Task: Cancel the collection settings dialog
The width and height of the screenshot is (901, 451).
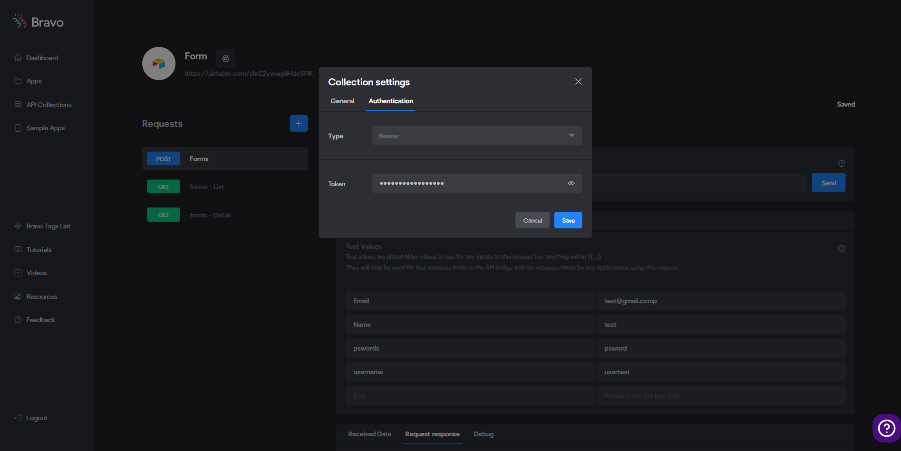Action: coord(533,220)
